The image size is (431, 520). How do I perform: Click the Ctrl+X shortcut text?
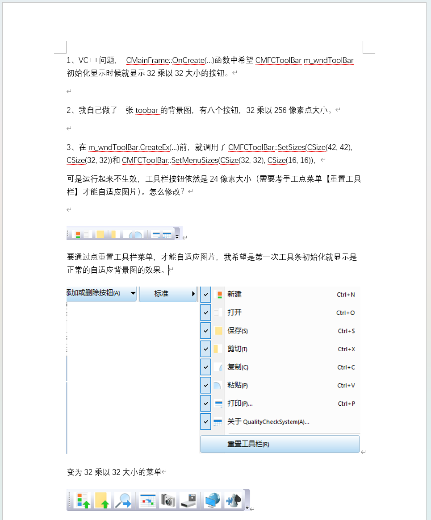point(347,349)
